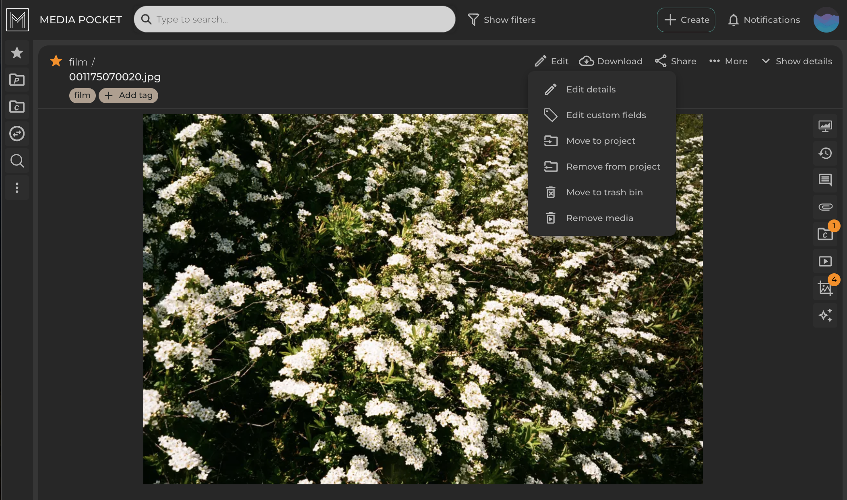Open the attachments paperclip icon
The height and width of the screenshot is (500, 847).
(x=825, y=207)
